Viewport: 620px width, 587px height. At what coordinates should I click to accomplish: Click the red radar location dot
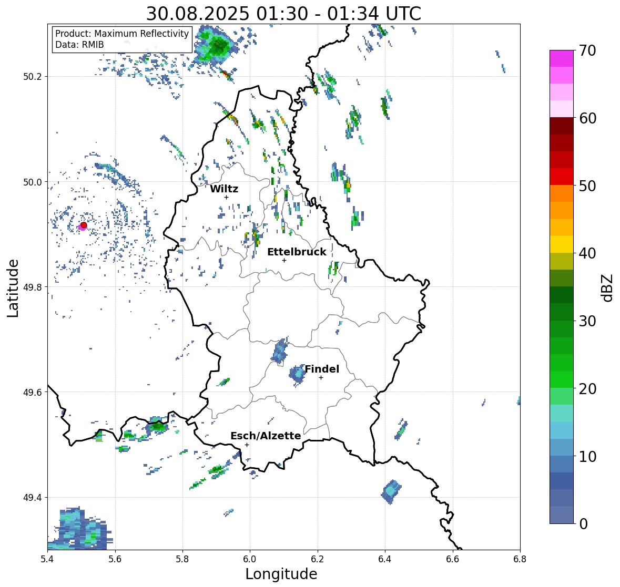click(x=84, y=225)
